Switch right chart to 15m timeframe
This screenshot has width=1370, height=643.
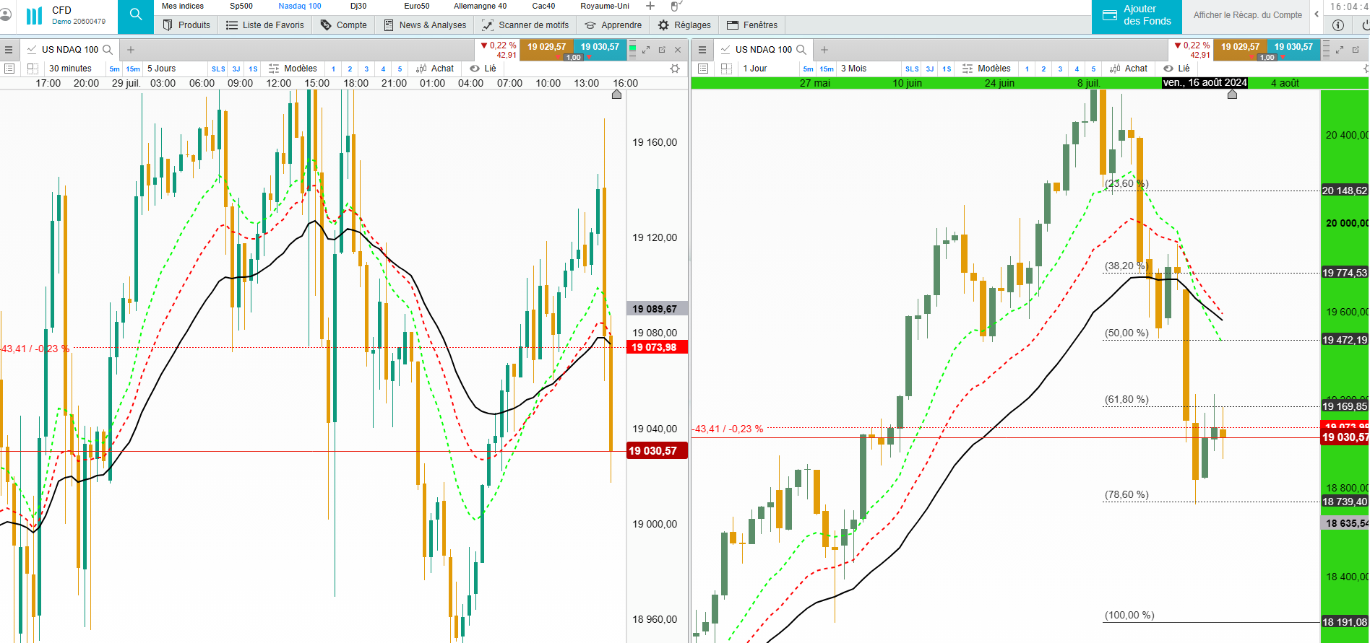[827, 69]
